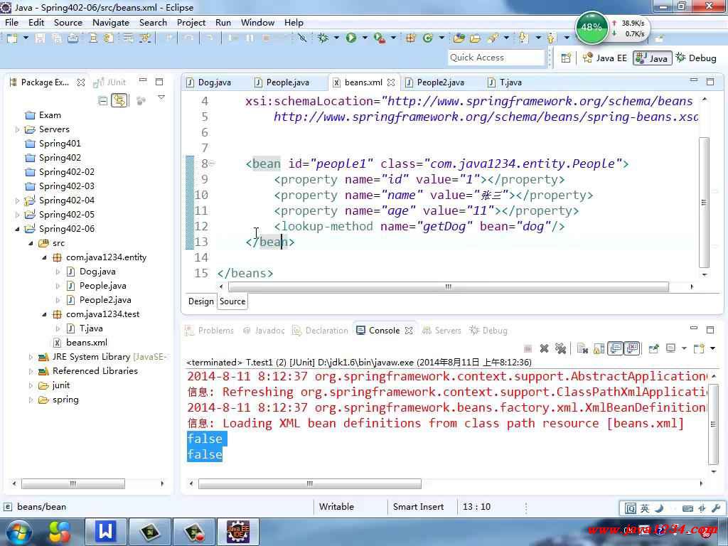Open the Run button dropdown arrow
The image size is (728, 546).
(364, 38)
